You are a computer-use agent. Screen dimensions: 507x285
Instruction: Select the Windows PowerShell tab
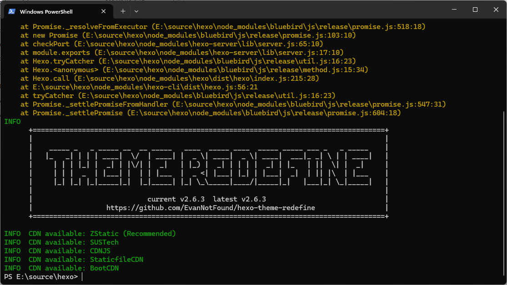click(58, 11)
